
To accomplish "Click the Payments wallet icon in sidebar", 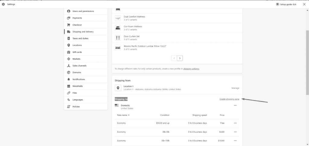I will pos(69,18).
